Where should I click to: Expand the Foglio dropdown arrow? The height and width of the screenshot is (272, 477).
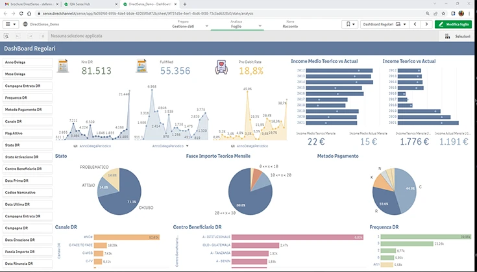[x=260, y=26]
